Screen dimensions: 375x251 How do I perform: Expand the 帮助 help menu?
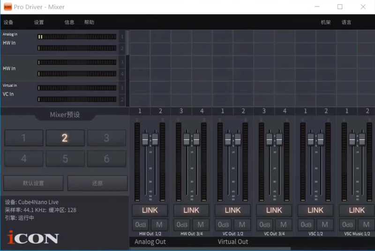(89, 22)
